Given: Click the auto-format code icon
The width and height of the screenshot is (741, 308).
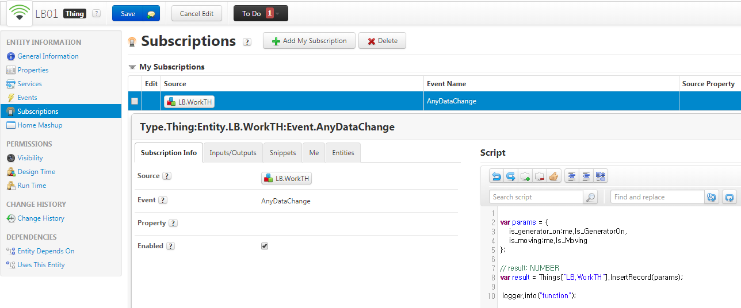Looking at the screenshot, I should pos(601,176).
